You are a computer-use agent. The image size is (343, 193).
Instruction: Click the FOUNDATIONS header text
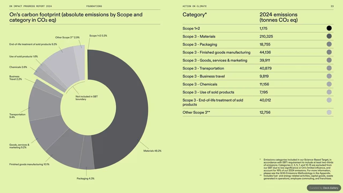tap(94, 6)
